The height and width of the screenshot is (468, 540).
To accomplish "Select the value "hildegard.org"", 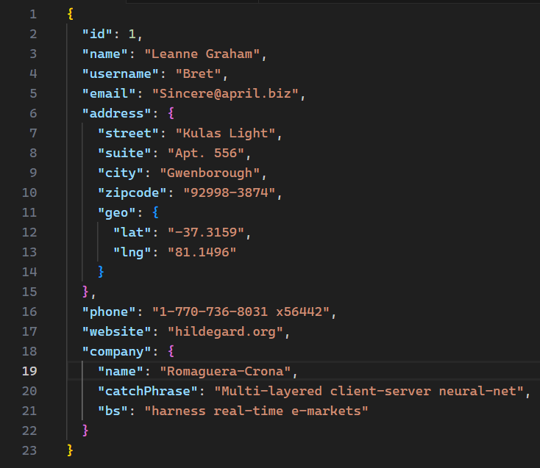I will pyautogui.click(x=225, y=332).
